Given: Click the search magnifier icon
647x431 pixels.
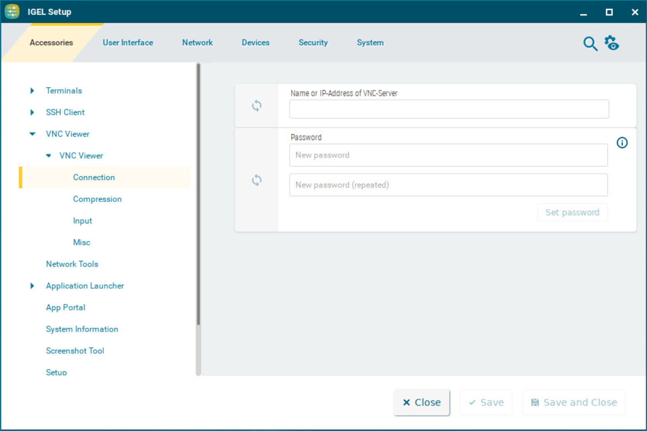Looking at the screenshot, I should (x=590, y=43).
